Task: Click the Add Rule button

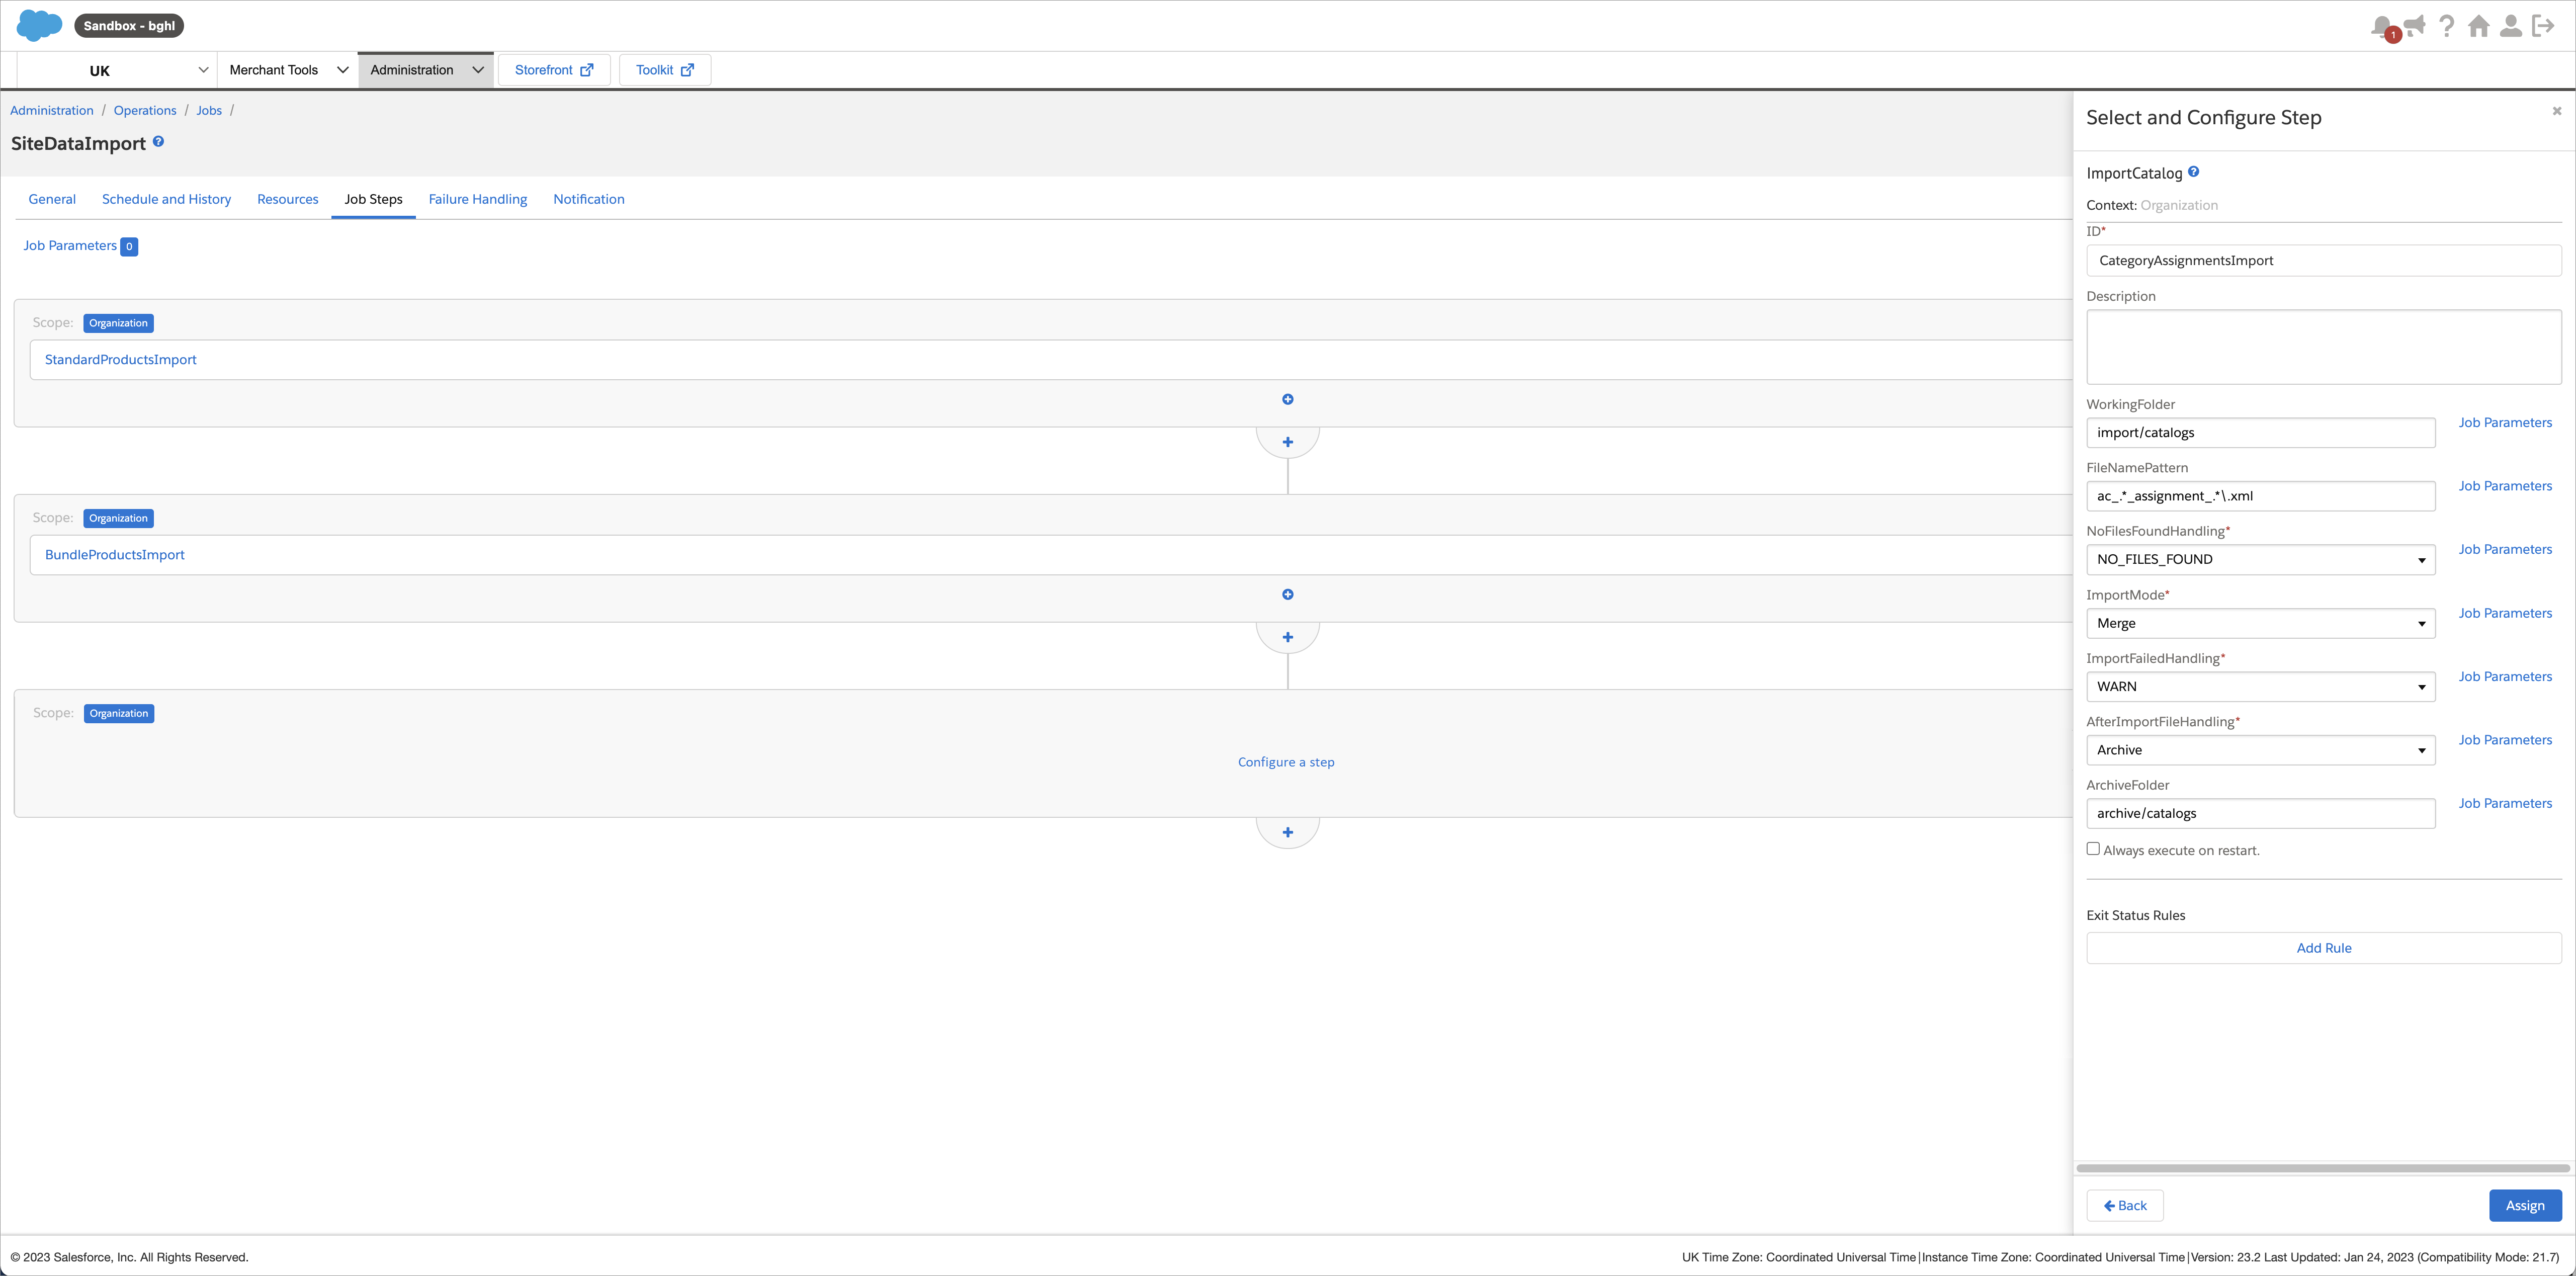Action: [x=2323, y=948]
